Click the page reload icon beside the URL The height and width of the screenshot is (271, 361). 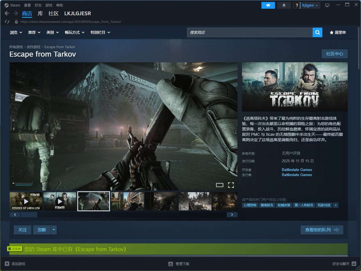click(7, 22)
